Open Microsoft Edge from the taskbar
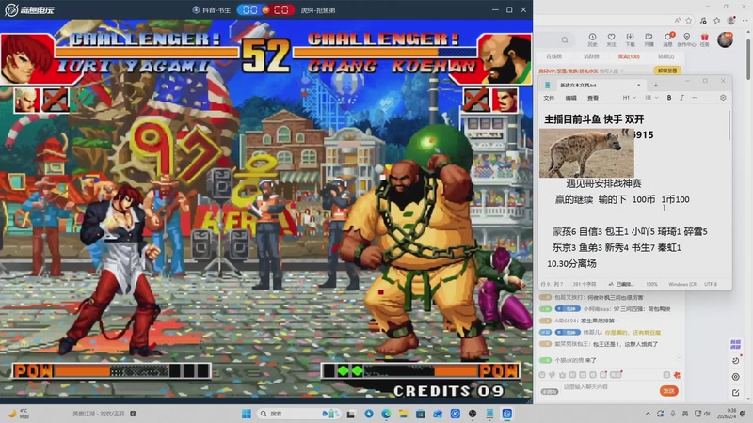Viewport: 753px width, 423px height. pos(386,414)
